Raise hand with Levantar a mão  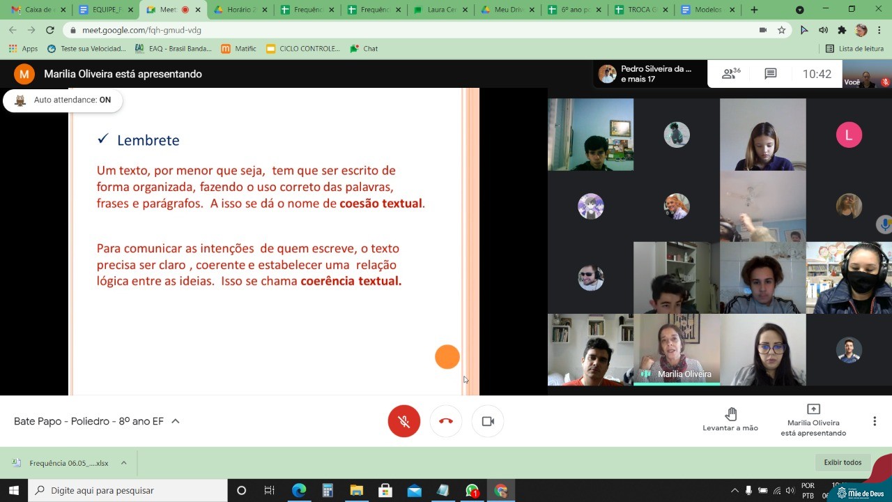coord(730,420)
